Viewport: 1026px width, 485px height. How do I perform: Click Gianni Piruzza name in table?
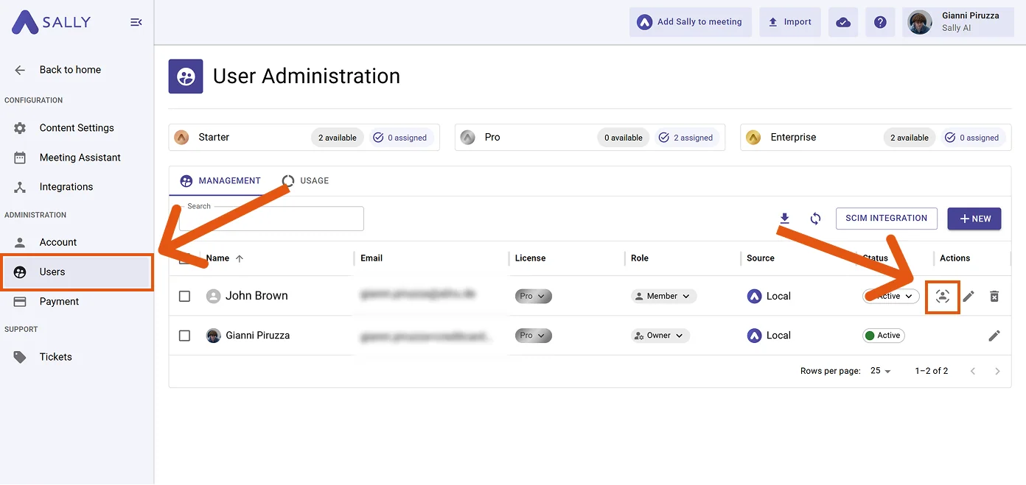[257, 336]
